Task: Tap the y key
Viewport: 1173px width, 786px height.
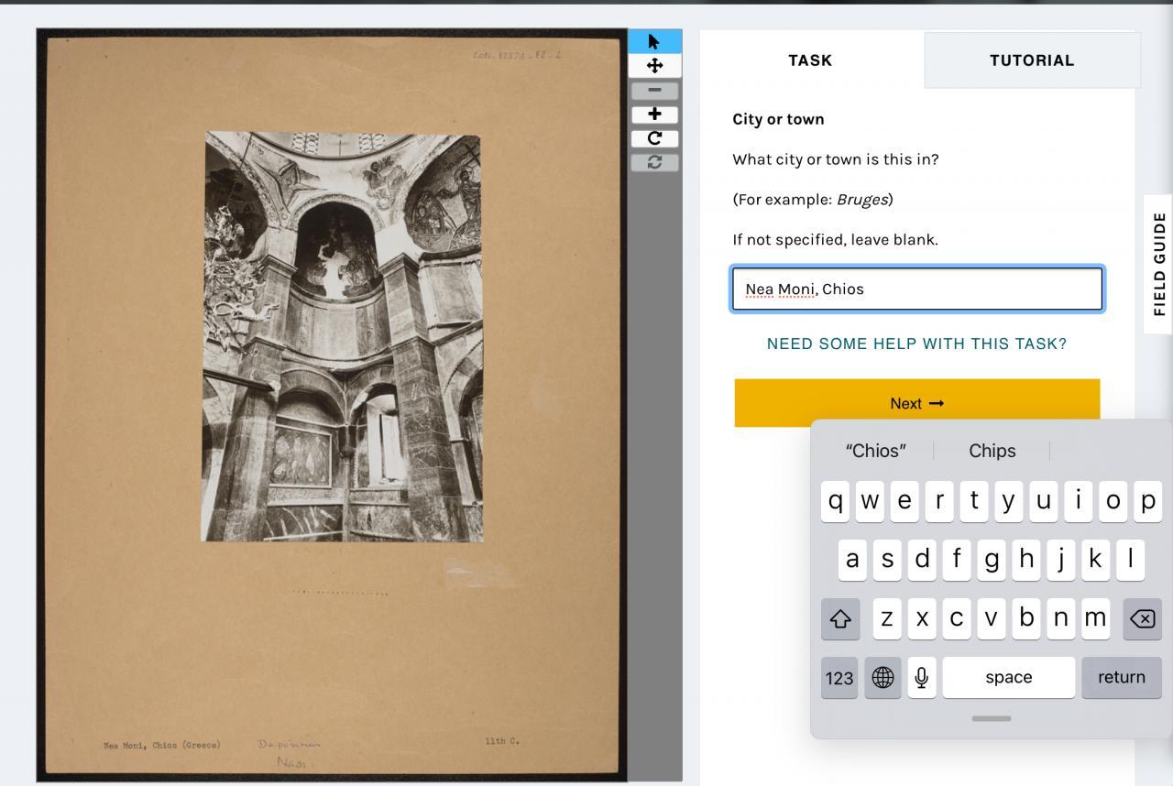Action: (1009, 501)
